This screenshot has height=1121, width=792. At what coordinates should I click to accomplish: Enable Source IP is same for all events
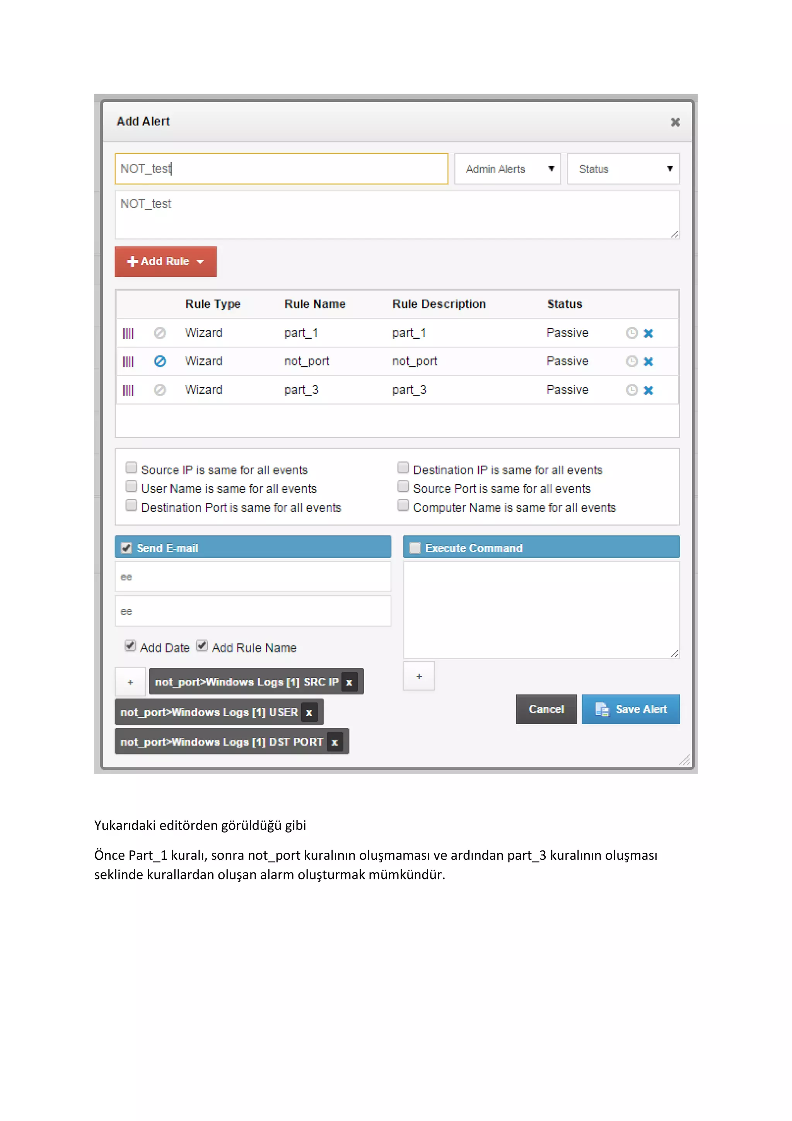point(131,468)
